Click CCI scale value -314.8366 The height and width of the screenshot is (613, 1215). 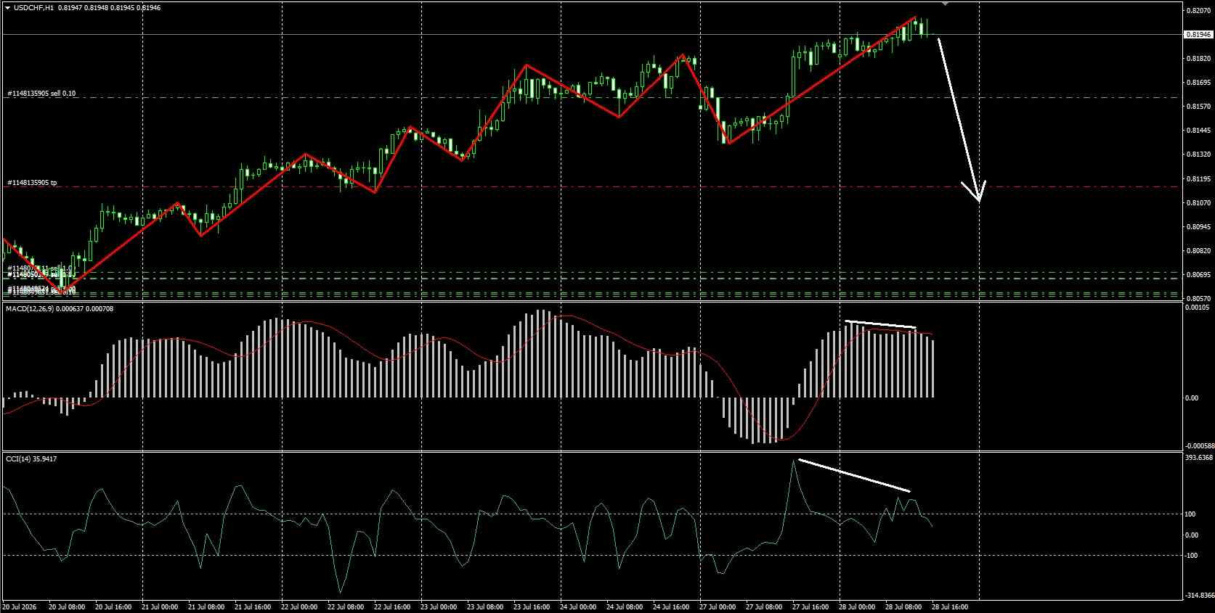[x=1198, y=596]
